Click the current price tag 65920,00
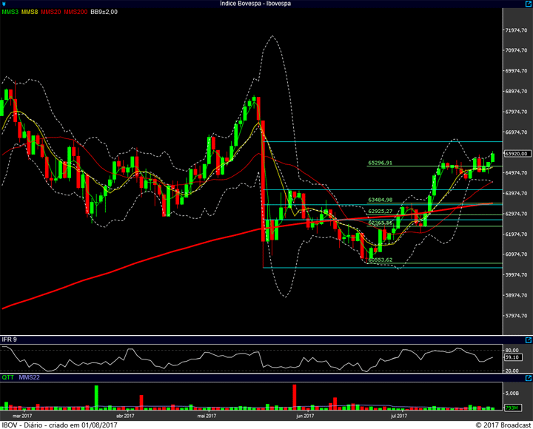 (x=516, y=154)
